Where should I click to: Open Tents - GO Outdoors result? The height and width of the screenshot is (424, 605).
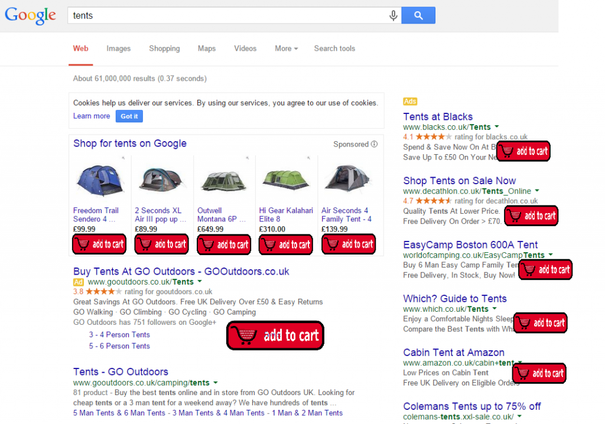(121, 372)
